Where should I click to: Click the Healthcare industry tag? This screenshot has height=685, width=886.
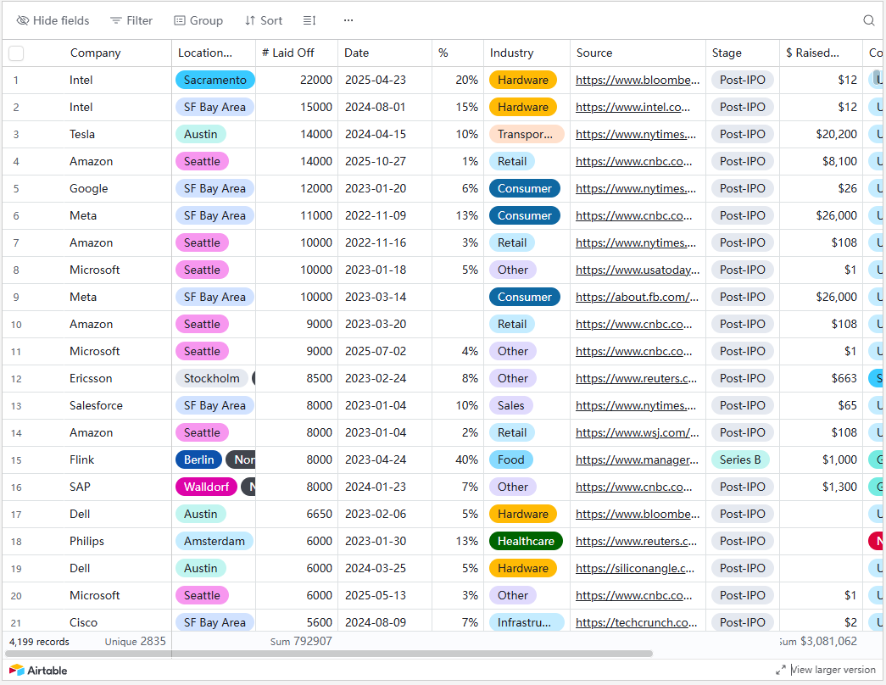point(526,542)
